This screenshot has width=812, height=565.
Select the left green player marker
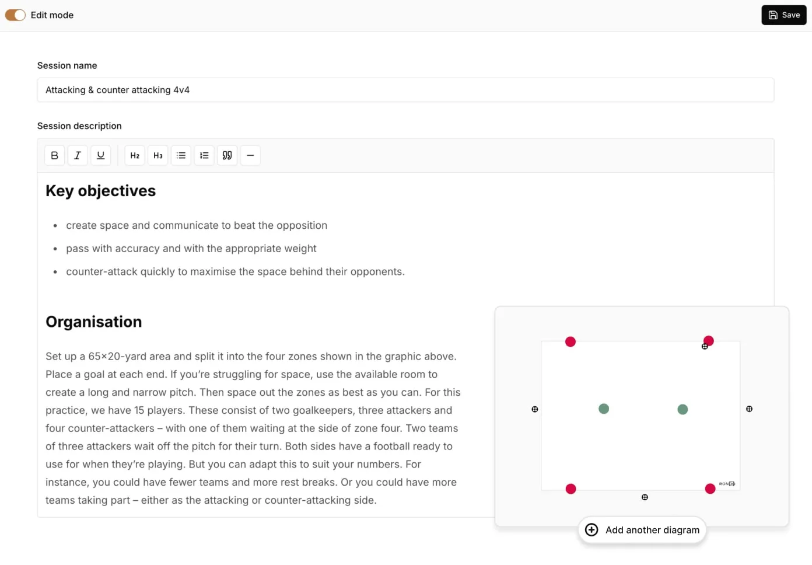coord(604,409)
